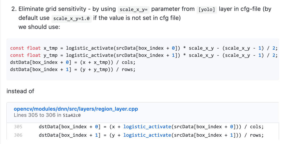The image size is (284, 144).
Task: Select line number 305 in the snippet
Action: (x=18, y=127)
